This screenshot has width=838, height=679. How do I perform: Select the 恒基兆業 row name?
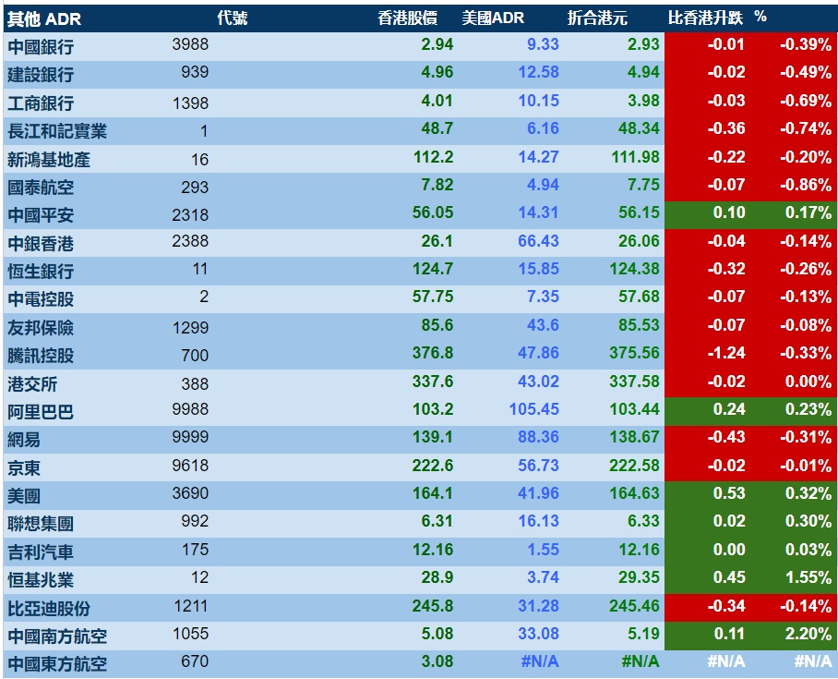coord(41,580)
